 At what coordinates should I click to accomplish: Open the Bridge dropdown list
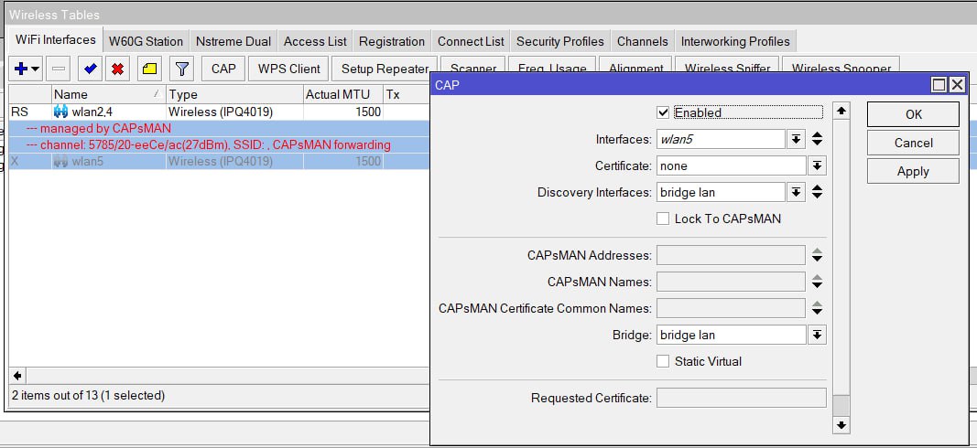pos(817,335)
